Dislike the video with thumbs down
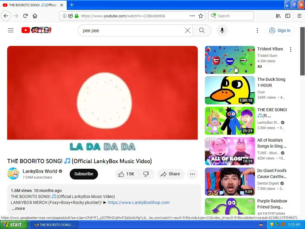This screenshot has width=305, height=229. pyautogui.click(x=146, y=174)
